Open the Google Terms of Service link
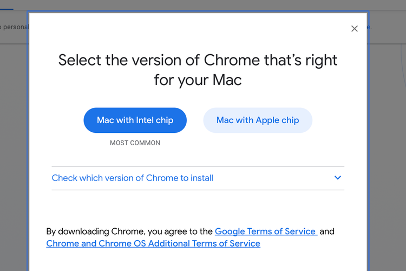 pyautogui.click(x=265, y=231)
